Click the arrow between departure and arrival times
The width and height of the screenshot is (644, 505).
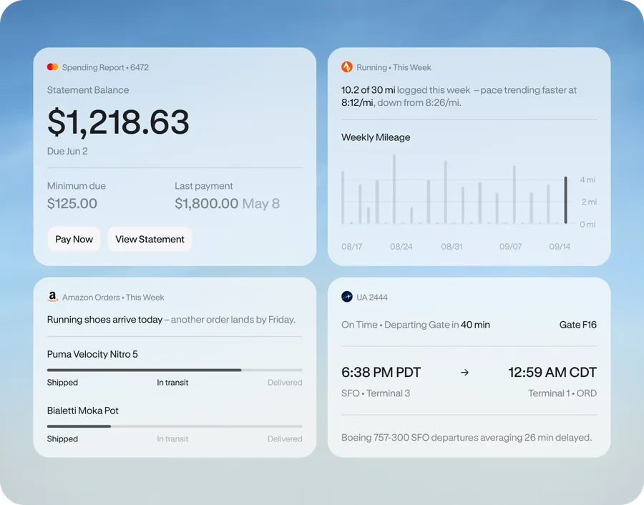tap(464, 373)
